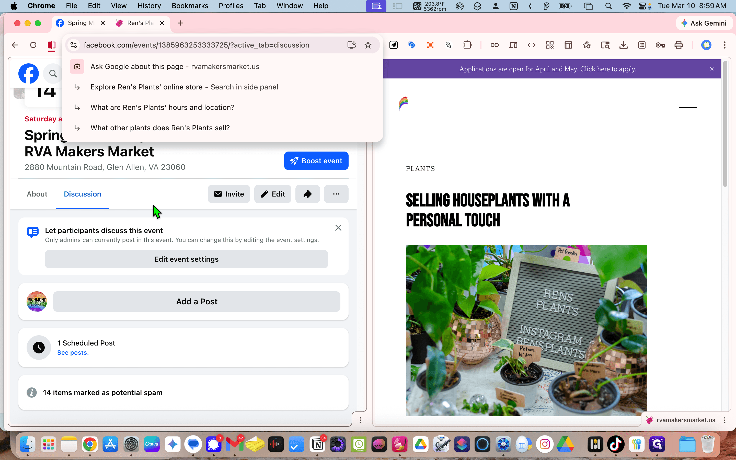Open split view options dots for rvamakersmarket.us
736x460 pixels.
725,420
